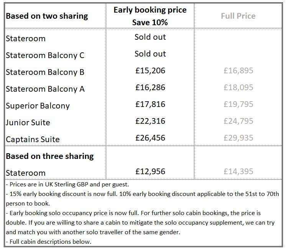This screenshot has width=286, height=251.
Task: Click the £29,935 full price
Action: coord(238,138)
